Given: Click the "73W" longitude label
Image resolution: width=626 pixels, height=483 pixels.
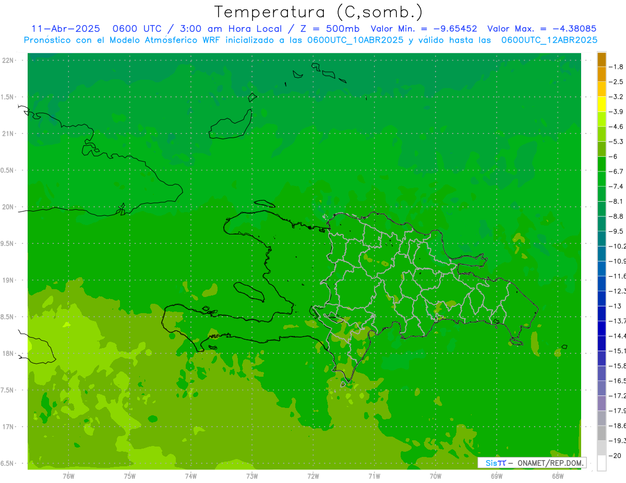Looking at the screenshot, I should [252, 476].
